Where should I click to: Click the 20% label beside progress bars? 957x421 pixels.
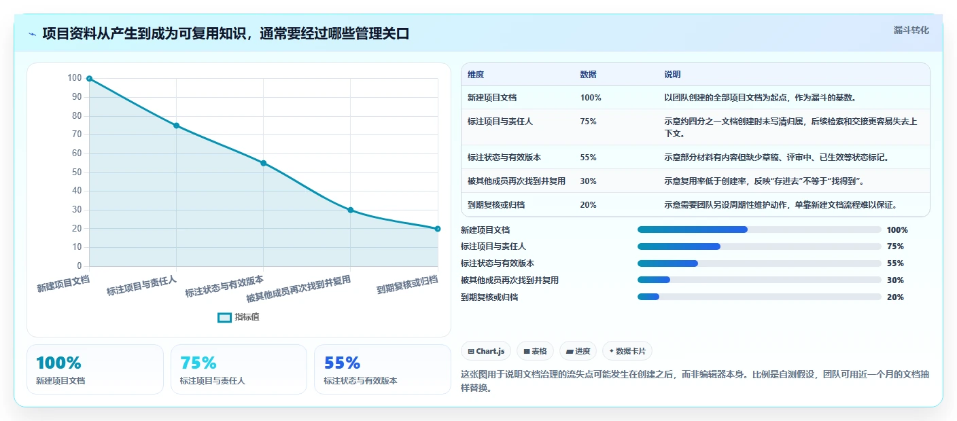point(895,297)
